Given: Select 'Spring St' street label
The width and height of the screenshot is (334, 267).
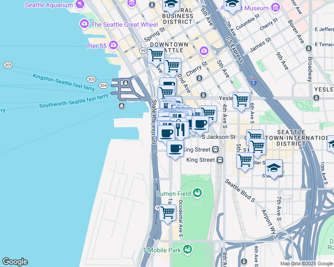Looking at the screenshot, I should tap(154, 34).
